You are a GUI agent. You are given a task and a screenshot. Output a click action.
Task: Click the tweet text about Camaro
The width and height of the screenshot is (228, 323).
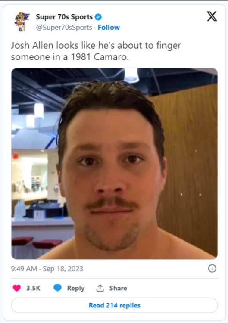coord(70,57)
